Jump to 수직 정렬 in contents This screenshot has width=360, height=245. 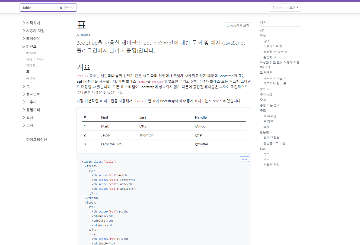tap(266, 94)
